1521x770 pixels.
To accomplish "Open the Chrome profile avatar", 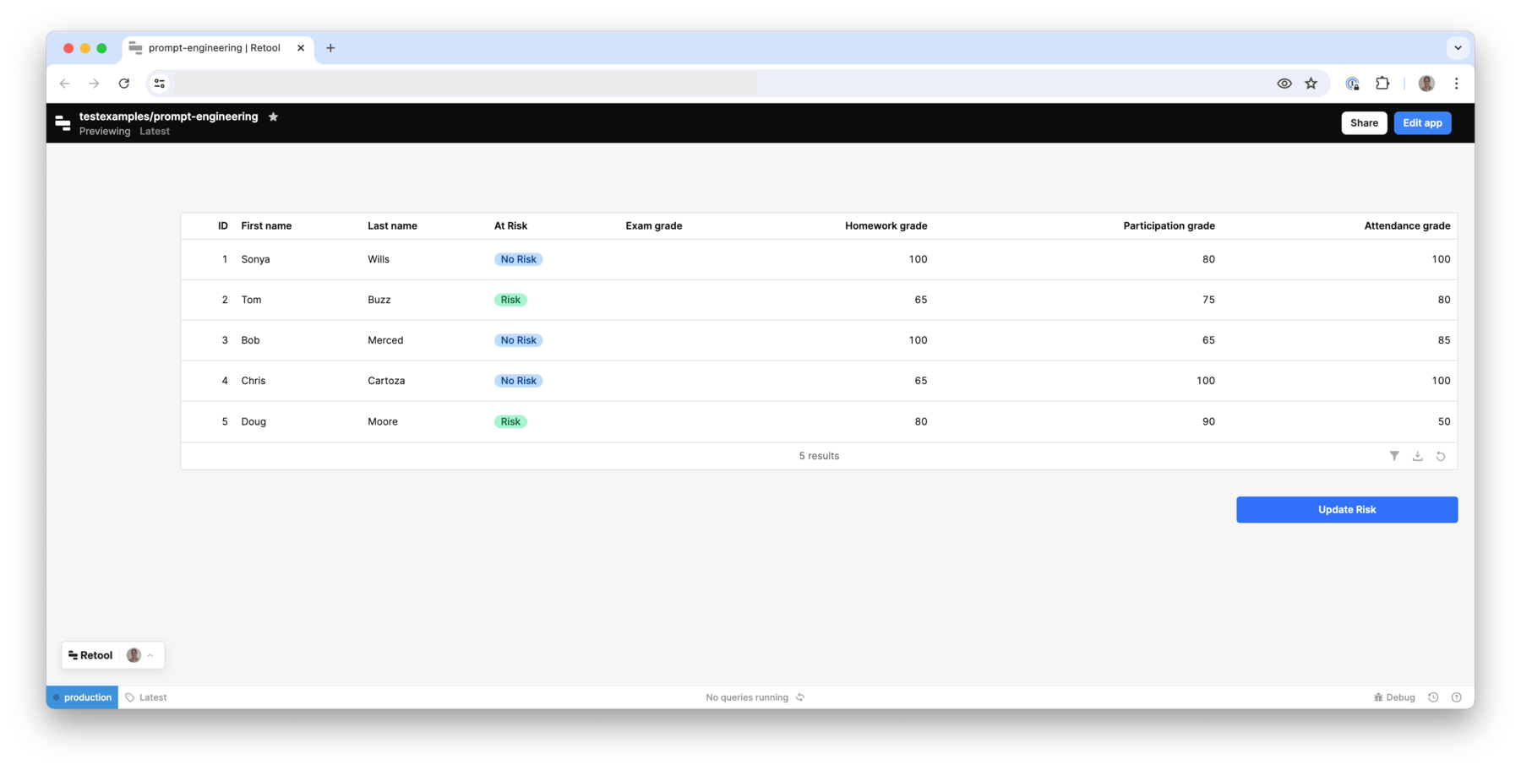I will click(1426, 84).
